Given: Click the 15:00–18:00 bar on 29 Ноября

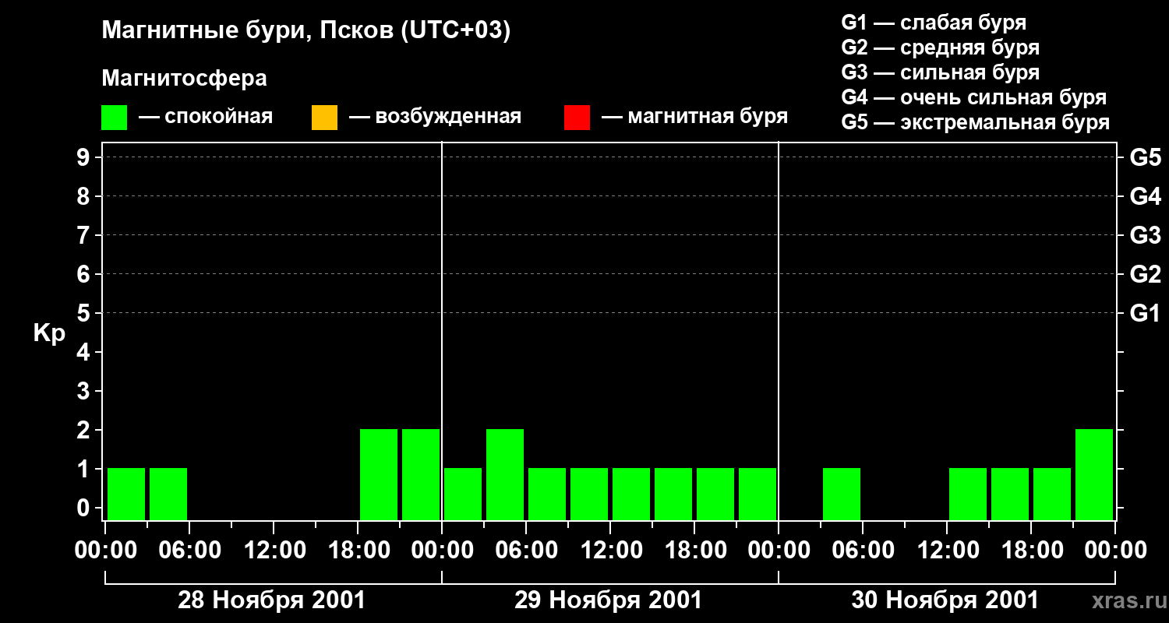Looking at the screenshot, I should point(673,494).
